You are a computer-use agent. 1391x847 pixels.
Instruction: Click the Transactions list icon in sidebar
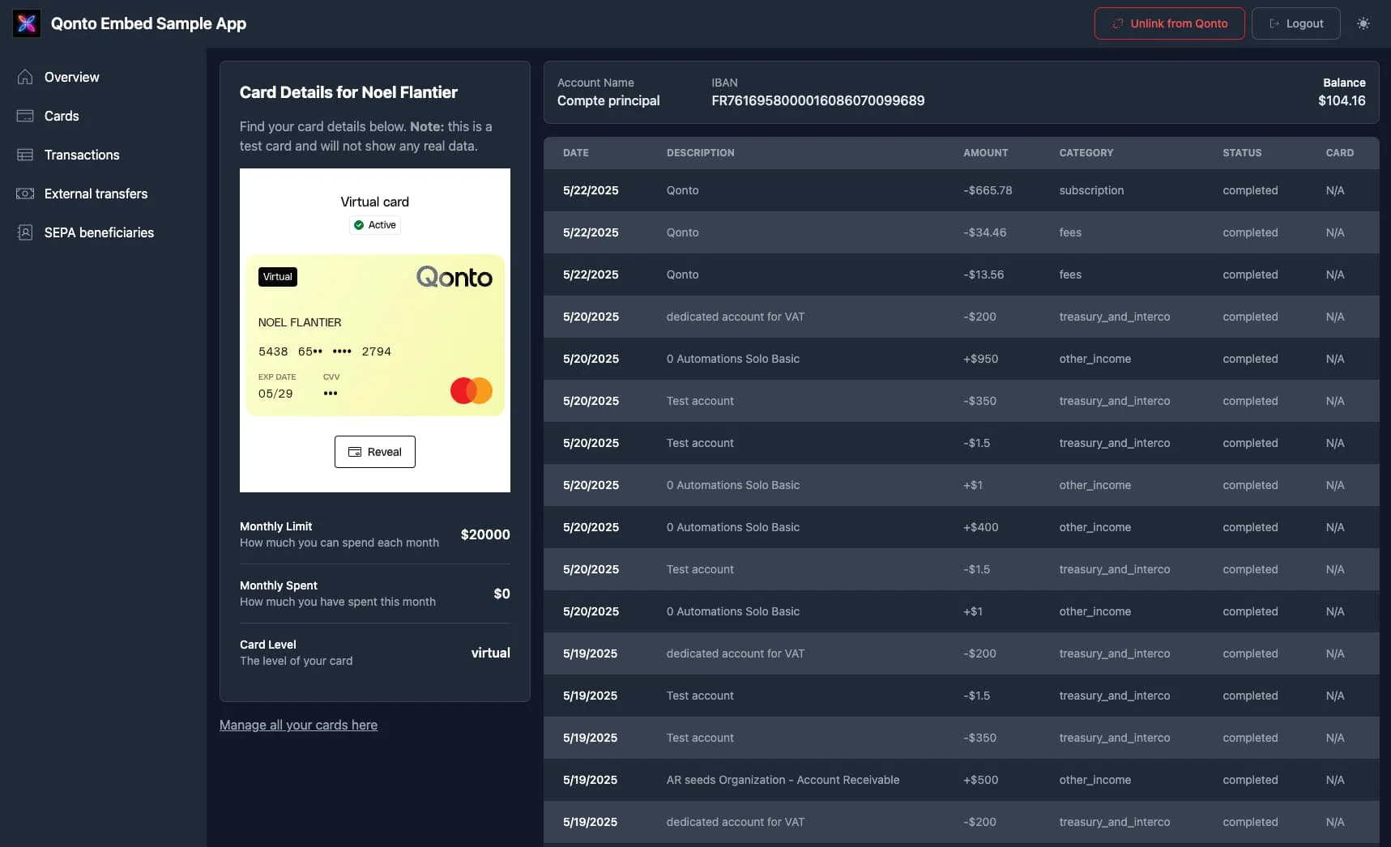[25, 155]
